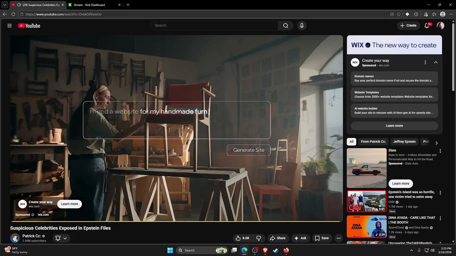Open the Slate truck ad thumbnail
This screenshot has width=456, height=256.
click(x=367, y=168)
